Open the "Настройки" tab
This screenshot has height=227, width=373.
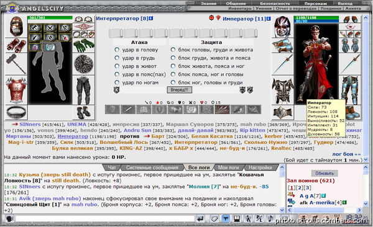260,167
